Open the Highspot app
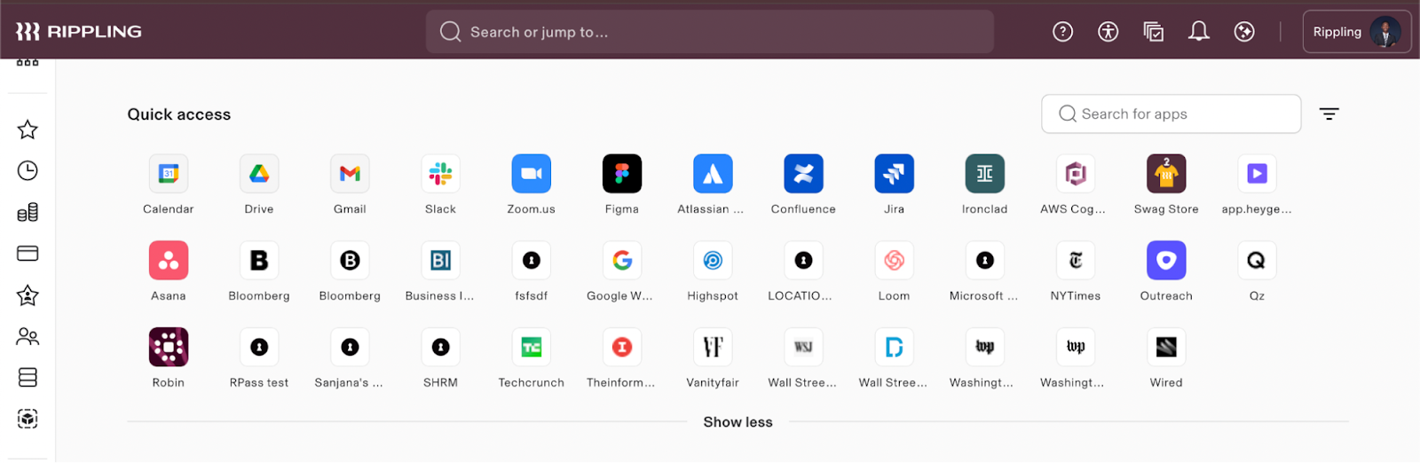Screen dimensions: 1420x463 [713, 261]
